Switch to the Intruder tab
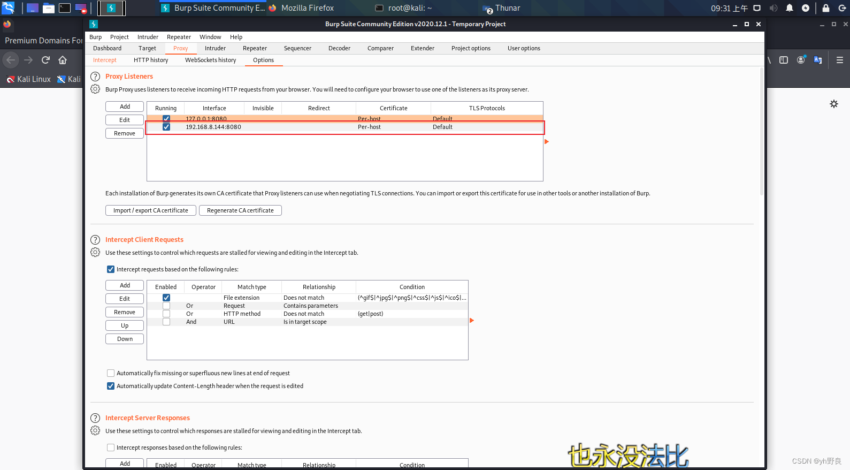850x470 pixels. tap(215, 48)
